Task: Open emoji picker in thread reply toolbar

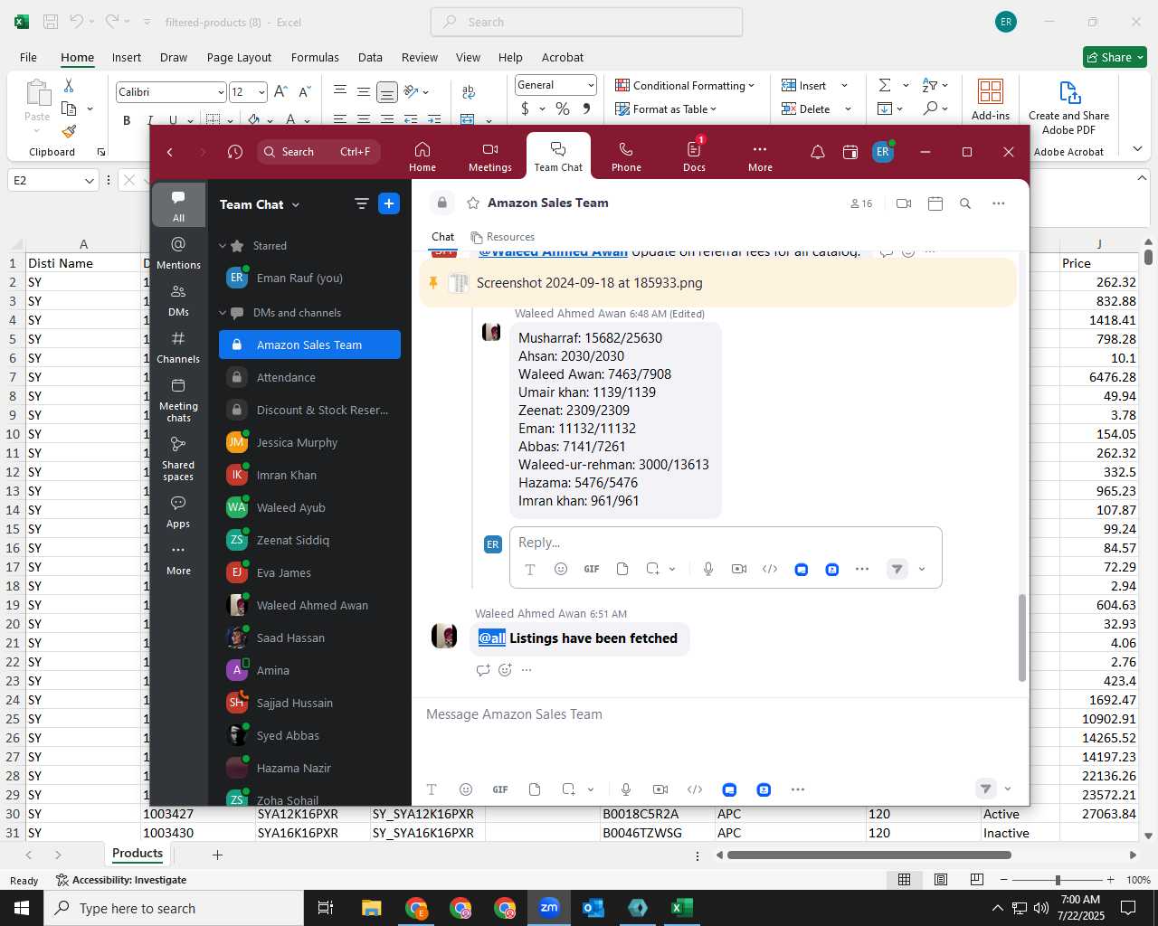Action: 561,569
